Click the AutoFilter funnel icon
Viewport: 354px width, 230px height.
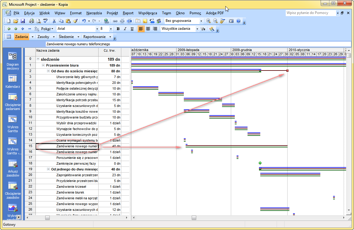coord(203,29)
